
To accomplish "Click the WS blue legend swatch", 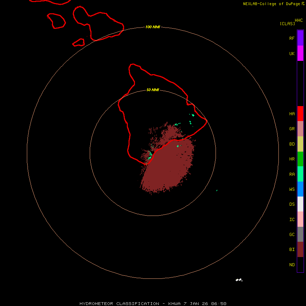I will tap(300, 189).
